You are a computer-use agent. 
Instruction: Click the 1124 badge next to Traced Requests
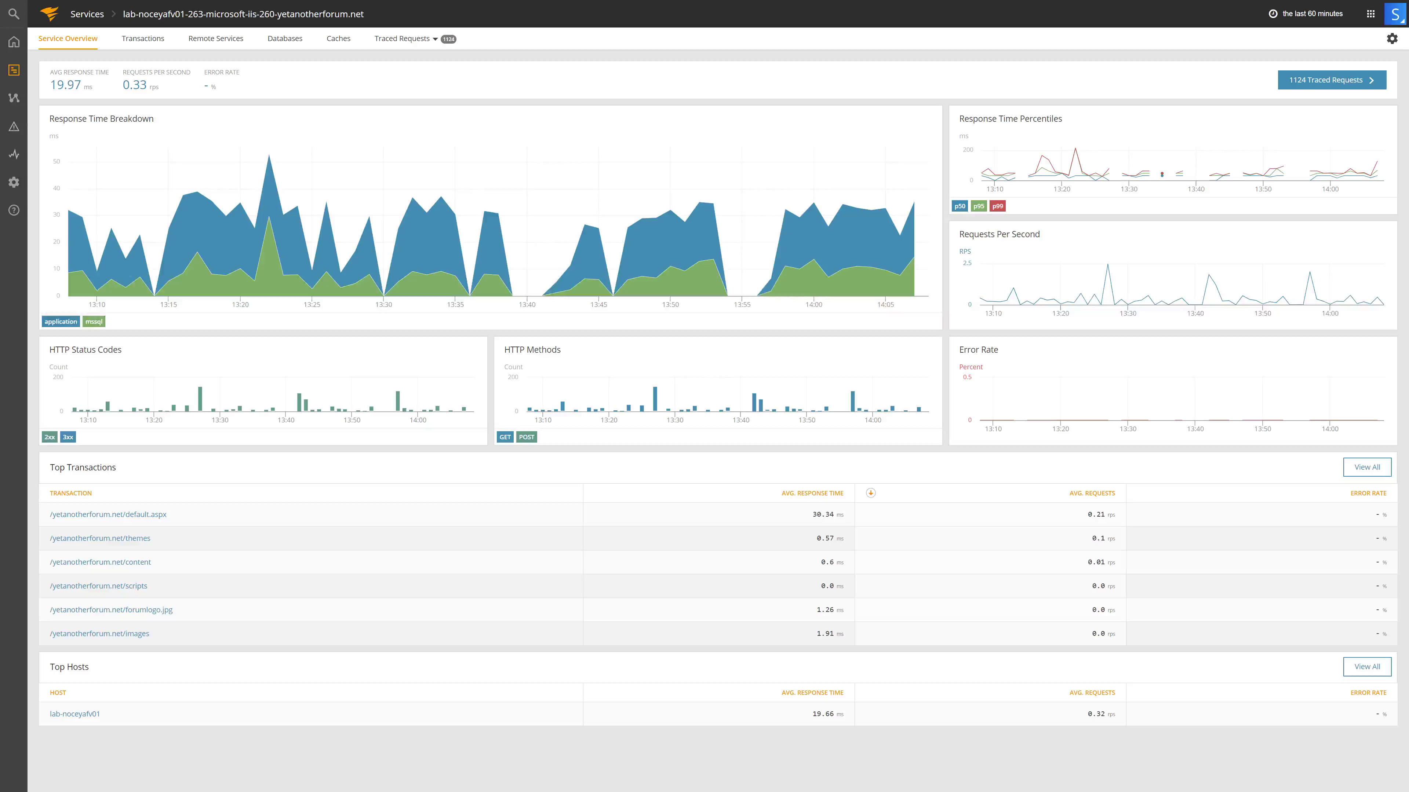tap(448, 39)
